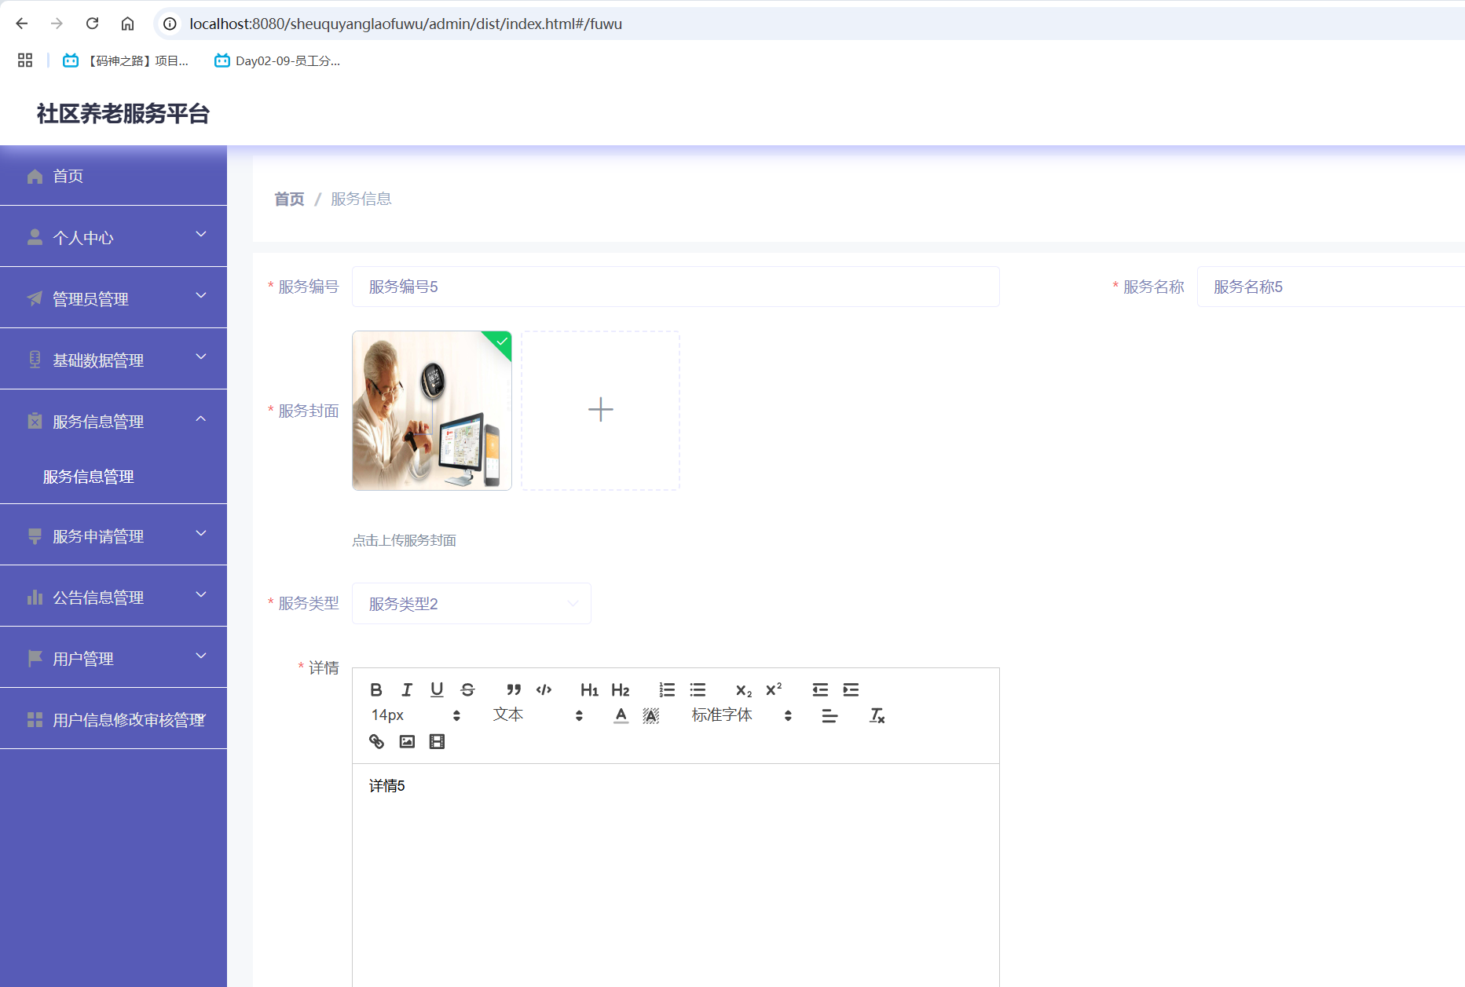The width and height of the screenshot is (1465, 987).
Task: Clear text formatting with the Tx icon
Action: point(876,715)
